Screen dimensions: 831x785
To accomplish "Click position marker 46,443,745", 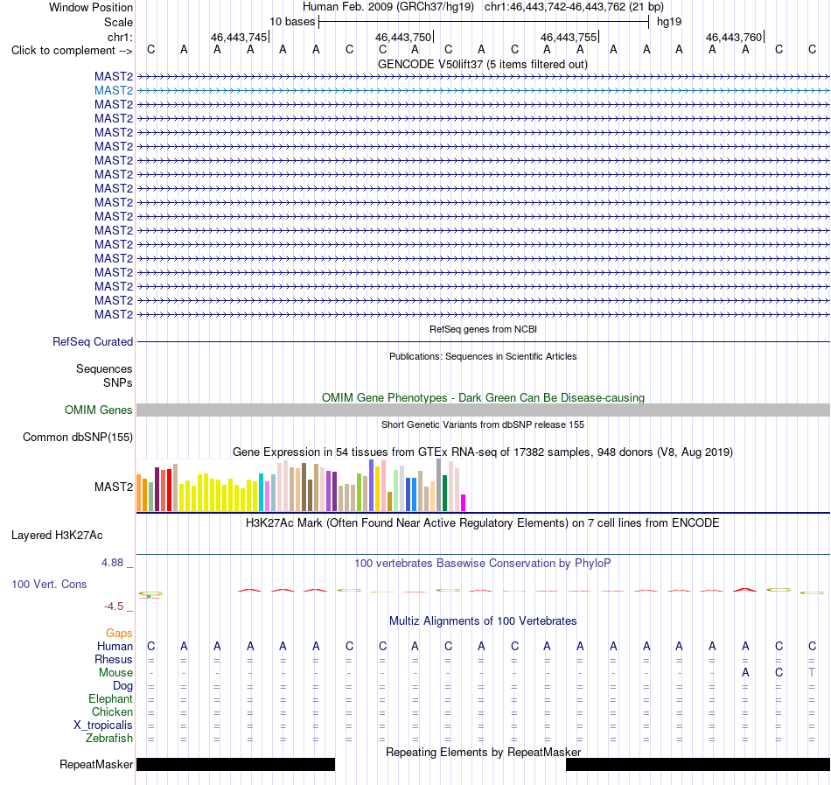I will pyautogui.click(x=239, y=37).
